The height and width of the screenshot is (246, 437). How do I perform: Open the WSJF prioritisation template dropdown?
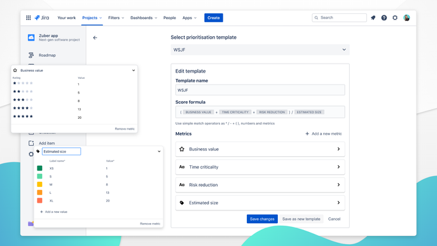[x=260, y=50]
